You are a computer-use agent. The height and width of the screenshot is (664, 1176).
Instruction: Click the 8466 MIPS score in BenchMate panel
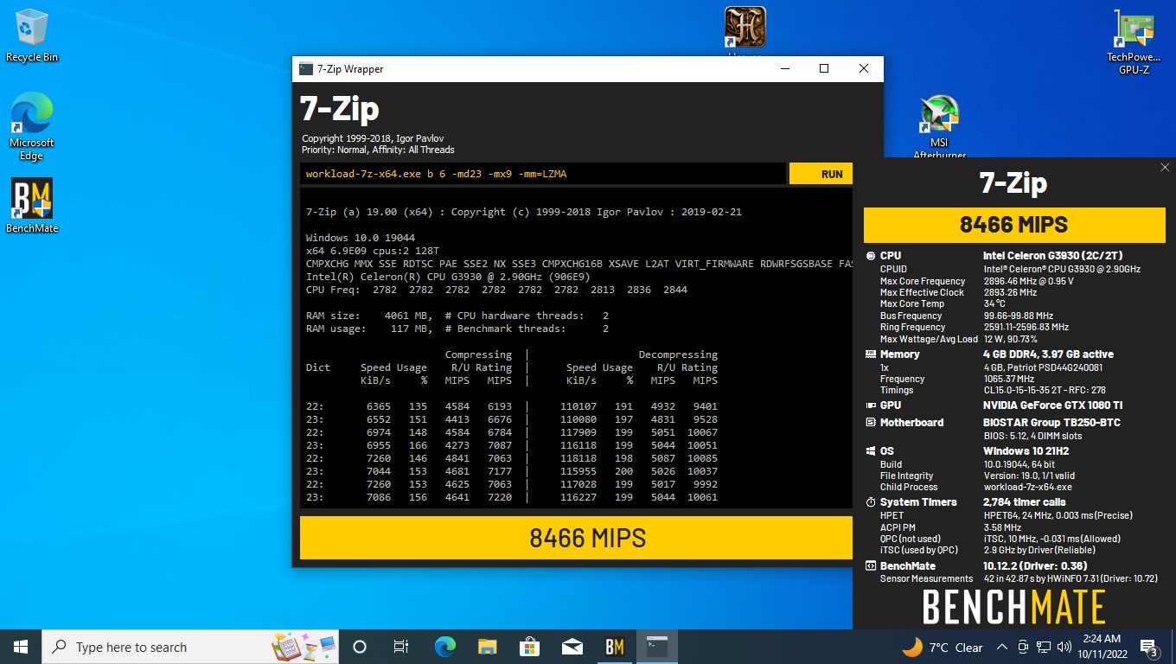(1013, 225)
